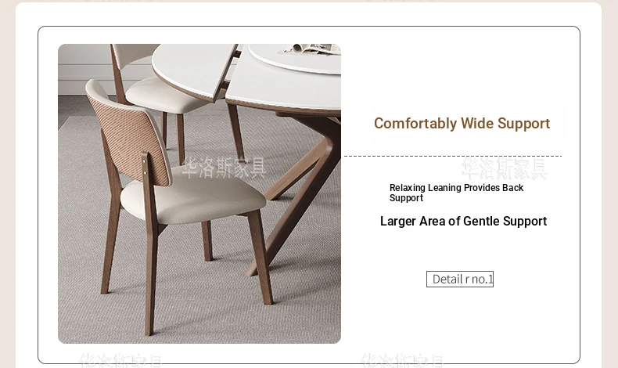The height and width of the screenshot is (368, 618).
Task: Click "Relaxing Leaning Provides Back Support" text
Action: (x=456, y=193)
